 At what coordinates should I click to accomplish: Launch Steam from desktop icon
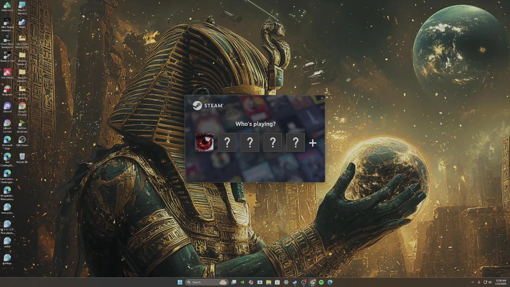pos(22,24)
